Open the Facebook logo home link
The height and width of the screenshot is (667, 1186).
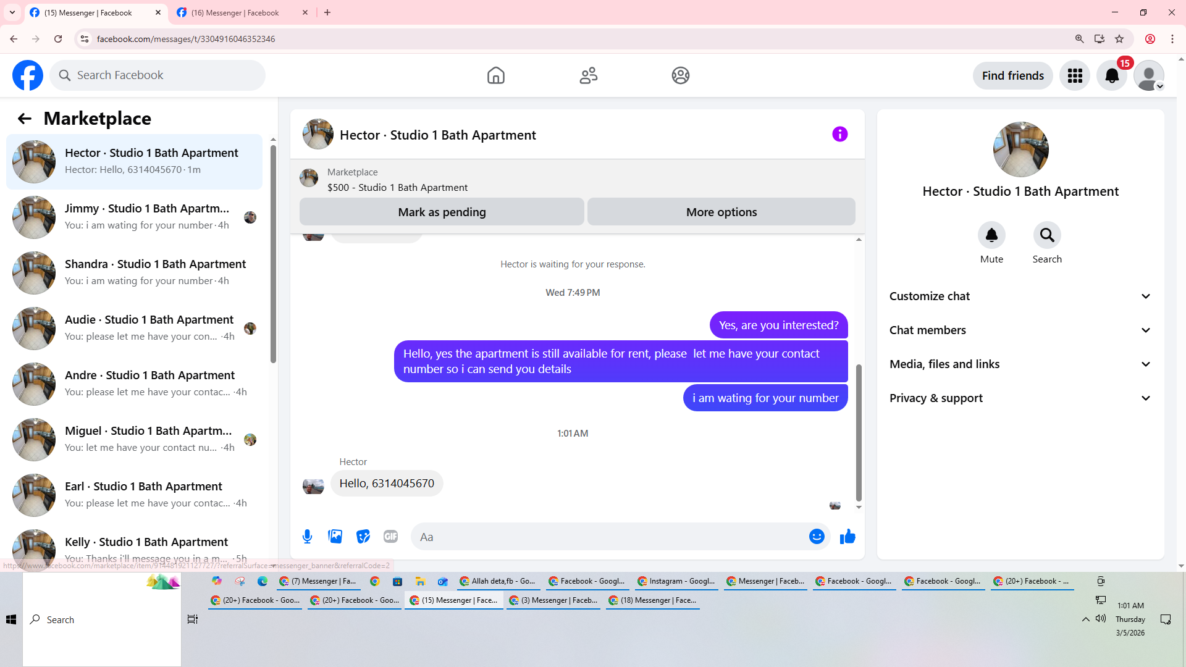point(28,75)
